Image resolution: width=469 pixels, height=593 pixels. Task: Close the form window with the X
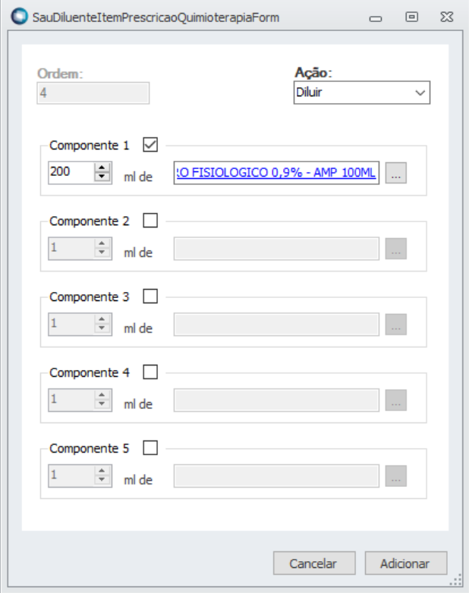447,17
